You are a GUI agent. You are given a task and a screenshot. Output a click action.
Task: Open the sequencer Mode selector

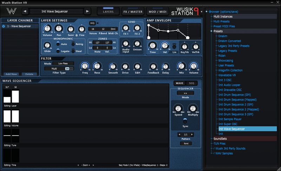185,93
